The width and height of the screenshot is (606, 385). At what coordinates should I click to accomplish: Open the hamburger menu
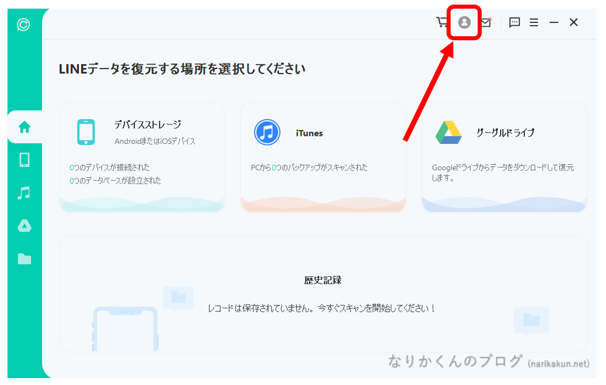(534, 22)
